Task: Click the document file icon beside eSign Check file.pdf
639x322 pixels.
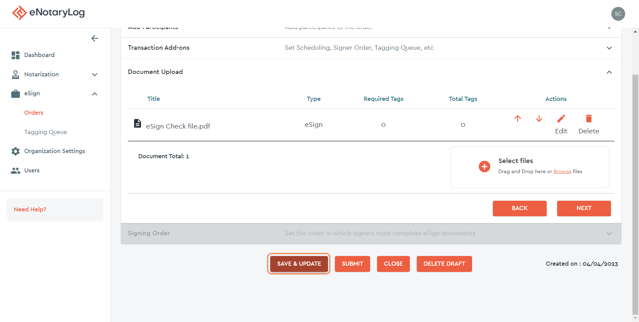Action: (138, 123)
